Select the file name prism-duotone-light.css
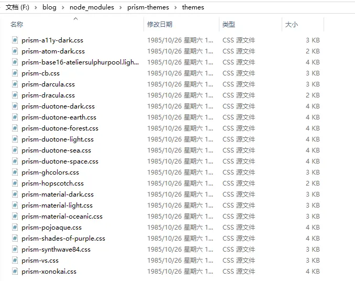355x281 pixels. (58, 139)
